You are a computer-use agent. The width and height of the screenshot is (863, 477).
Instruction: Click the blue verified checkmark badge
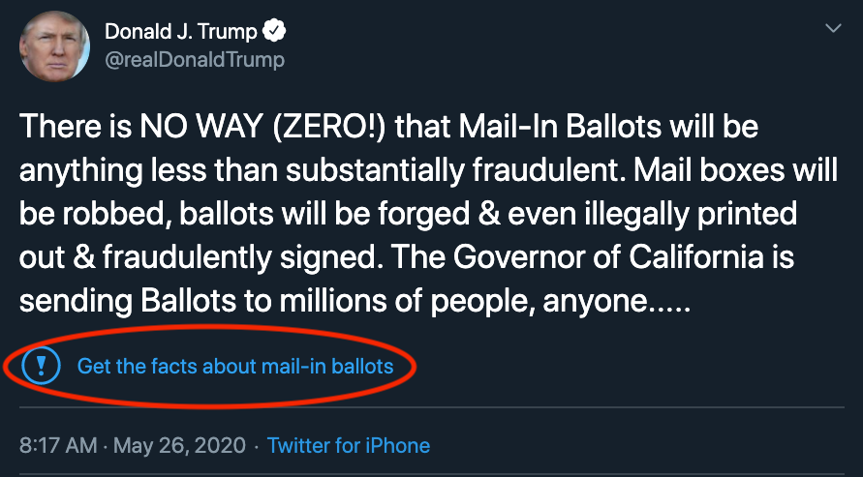pos(276,32)
